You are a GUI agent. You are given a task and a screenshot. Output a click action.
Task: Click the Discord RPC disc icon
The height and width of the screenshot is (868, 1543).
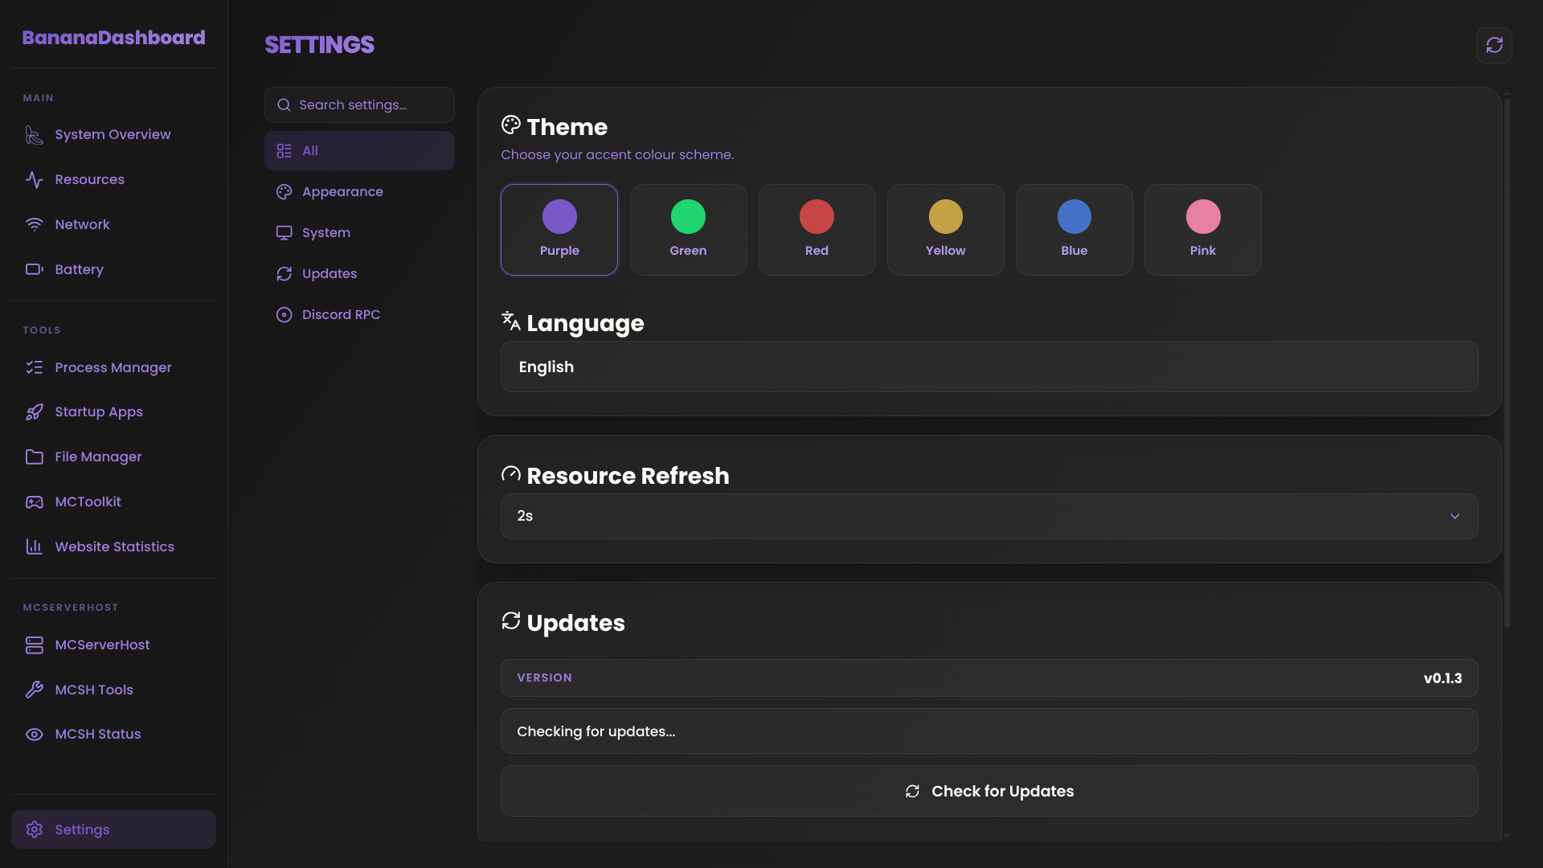tap(284, 315)
